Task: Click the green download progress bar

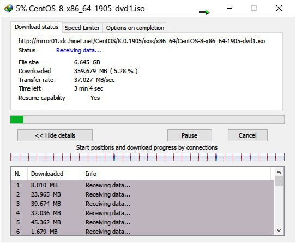Action: click(147, 120)
